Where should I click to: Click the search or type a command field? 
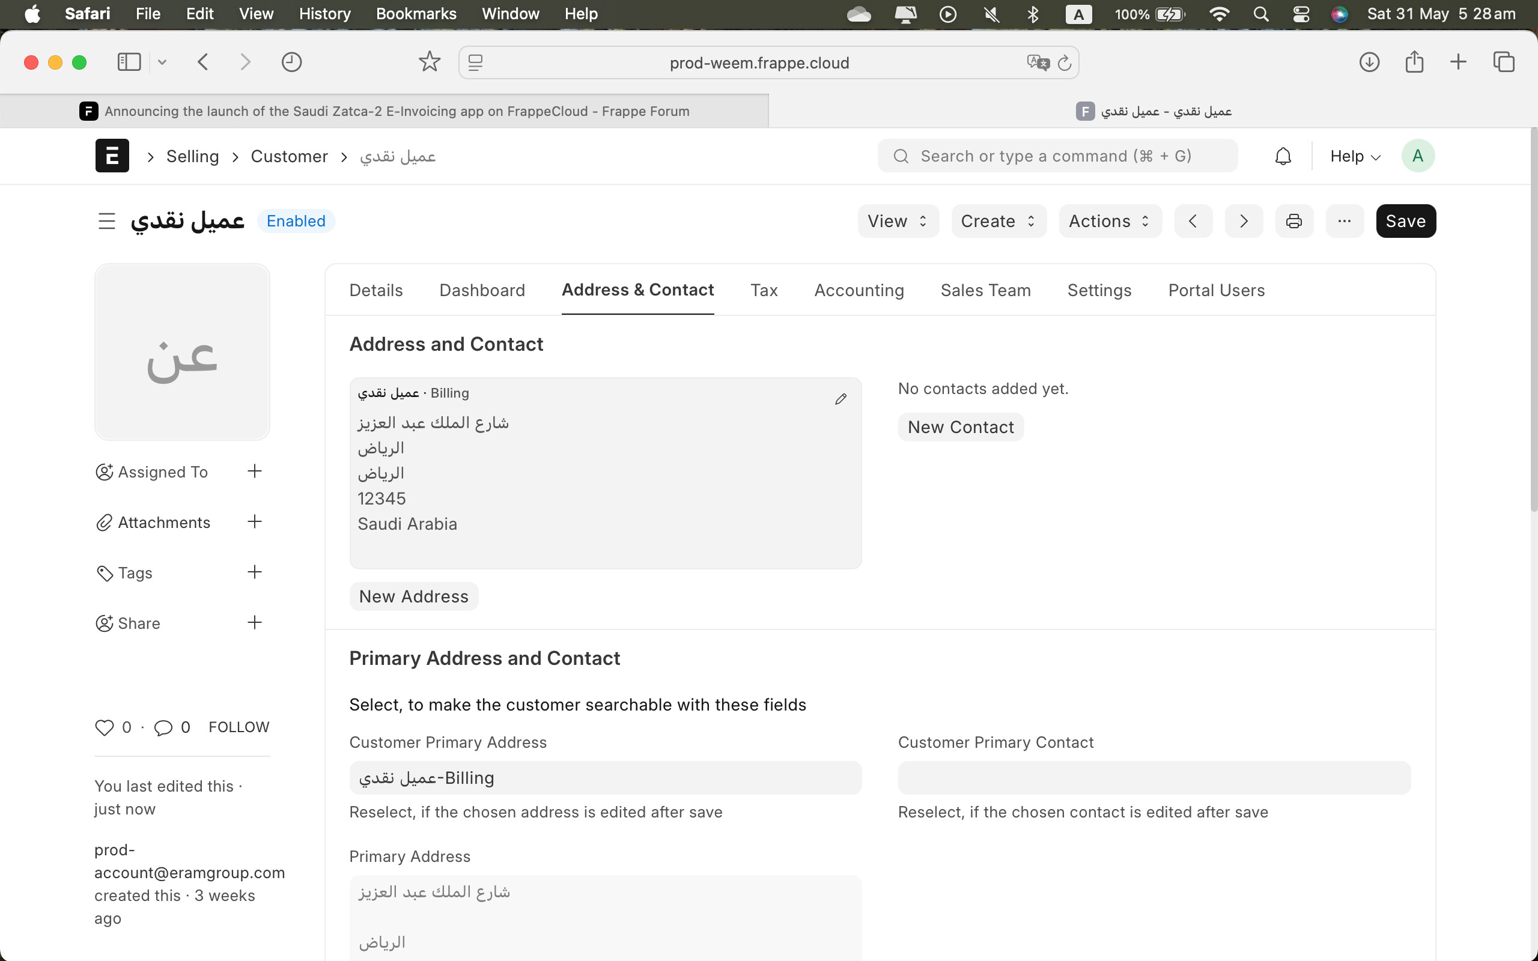pyautogui.click(x=1057, y=156)
